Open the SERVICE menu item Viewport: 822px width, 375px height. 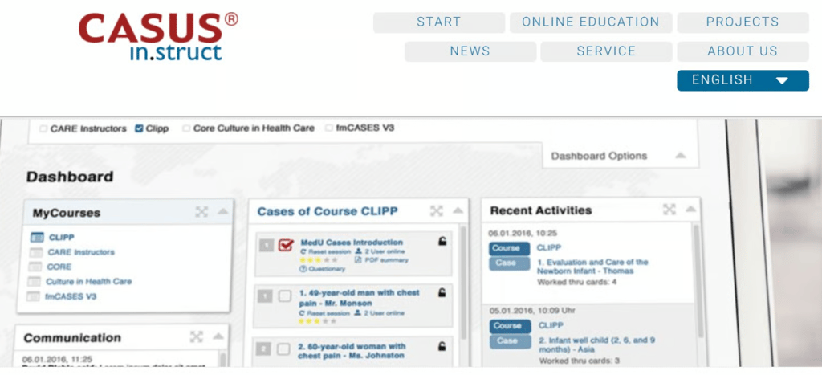pos(606,51)
